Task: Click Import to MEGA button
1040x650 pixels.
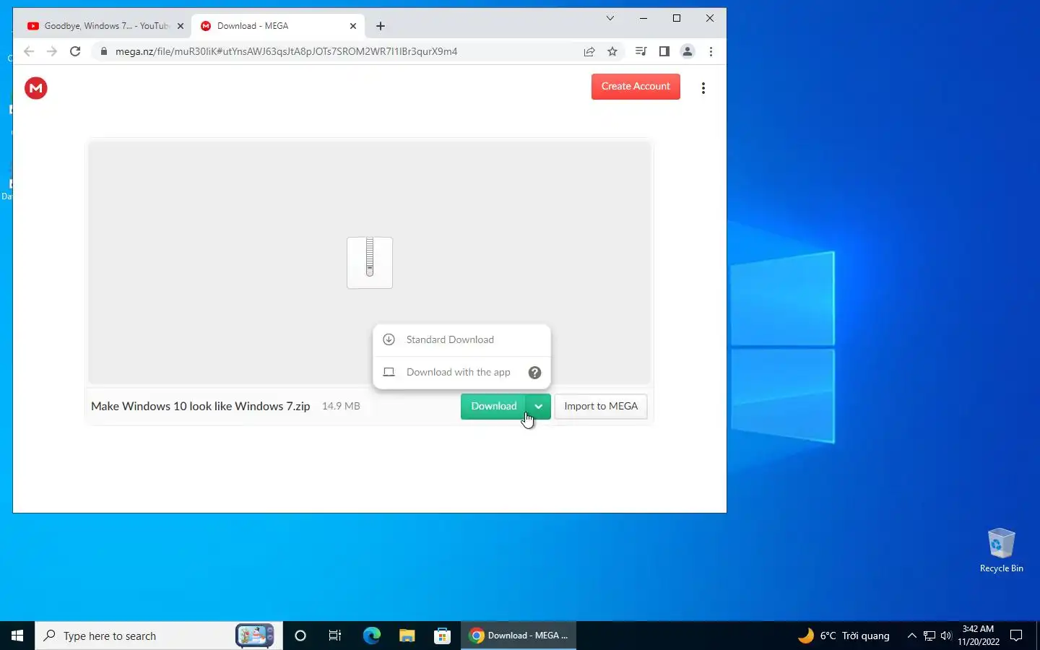Action: click(x=601, y=406)
